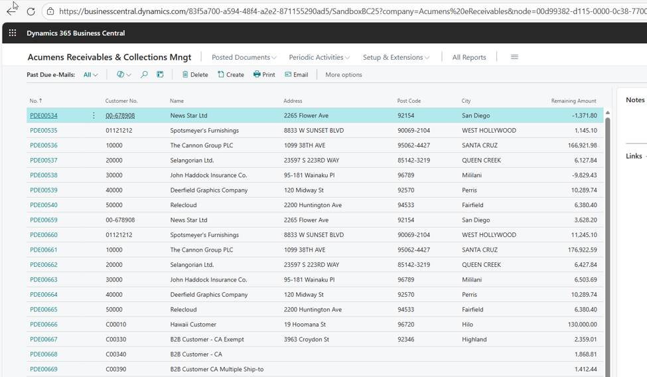This screenshot has height=377, width=647.
Task: Select the Notes panel heading
Action: tap(635, 100)
